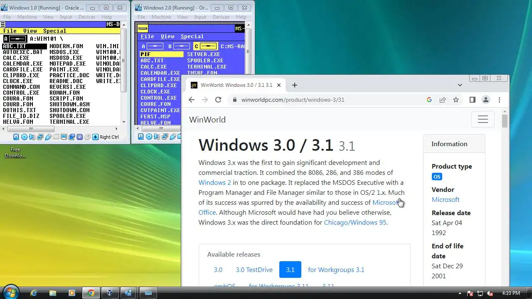Image resolution: width=532 pixels, height=299 pixels.
Task: Go back in Chrome
Action: pos(192,100)
